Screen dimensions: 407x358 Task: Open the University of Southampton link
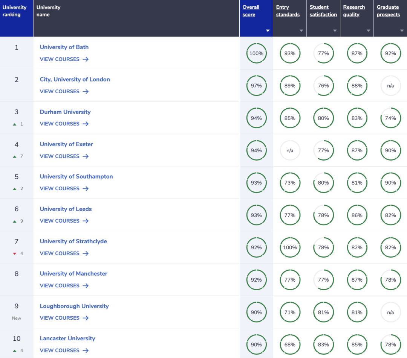click(76, 176)
